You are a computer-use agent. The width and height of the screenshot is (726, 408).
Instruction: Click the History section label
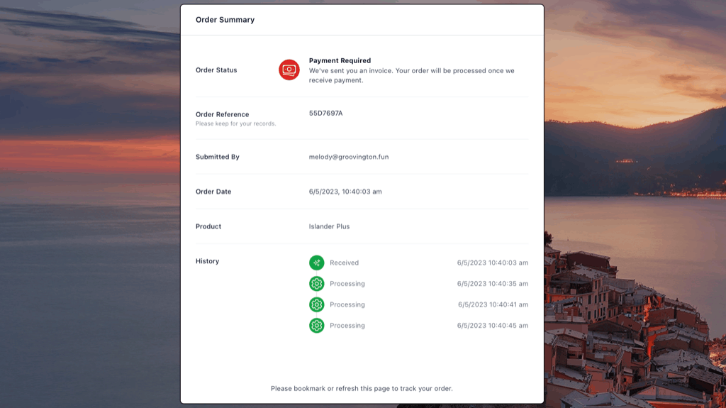click(x=207, y=261)
